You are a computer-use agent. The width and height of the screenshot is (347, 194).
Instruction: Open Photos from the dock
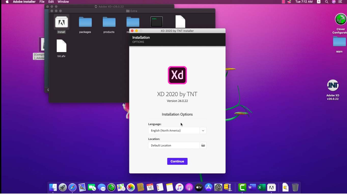131,188
